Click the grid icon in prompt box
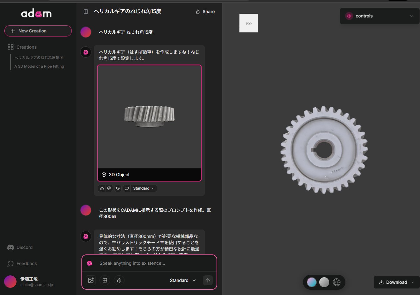 tap(105, 280)
